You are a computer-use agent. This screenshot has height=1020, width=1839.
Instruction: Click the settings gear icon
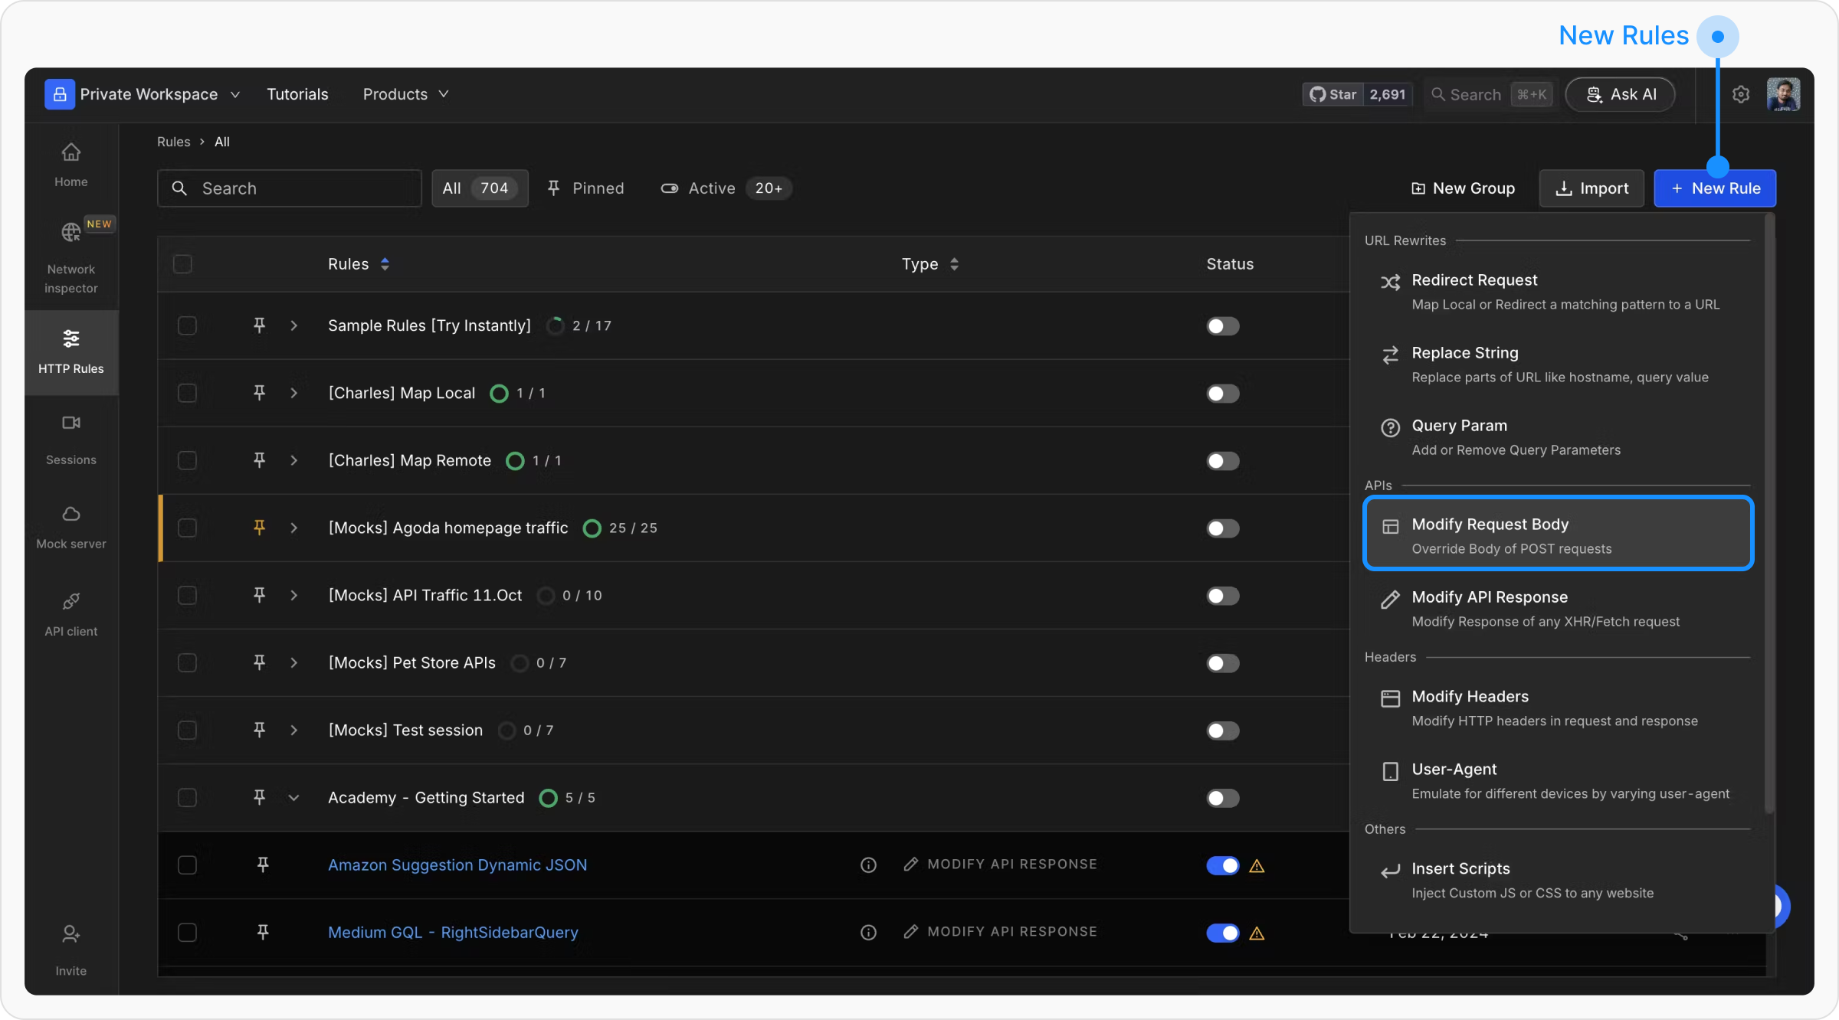point(1741,94)
